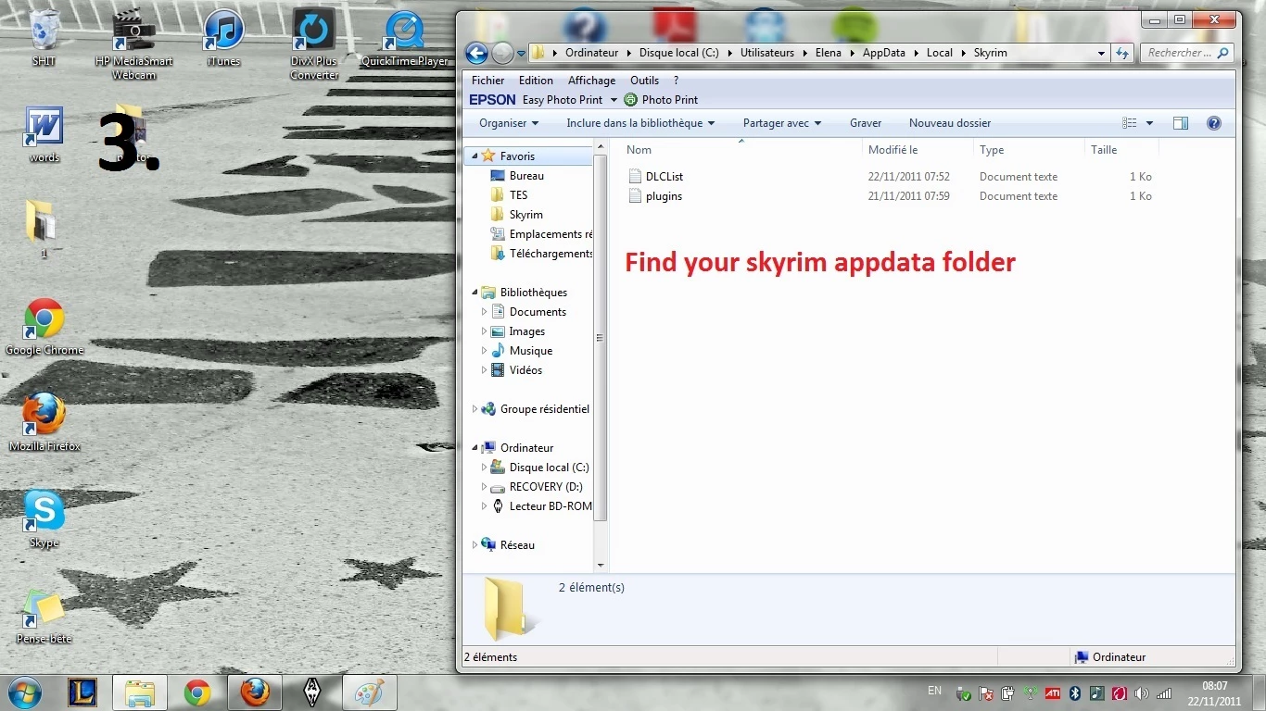Open the Partager avec dropdown
Image resolution: width=1266 pixels, height=711 pixels.
pos(782,123)
